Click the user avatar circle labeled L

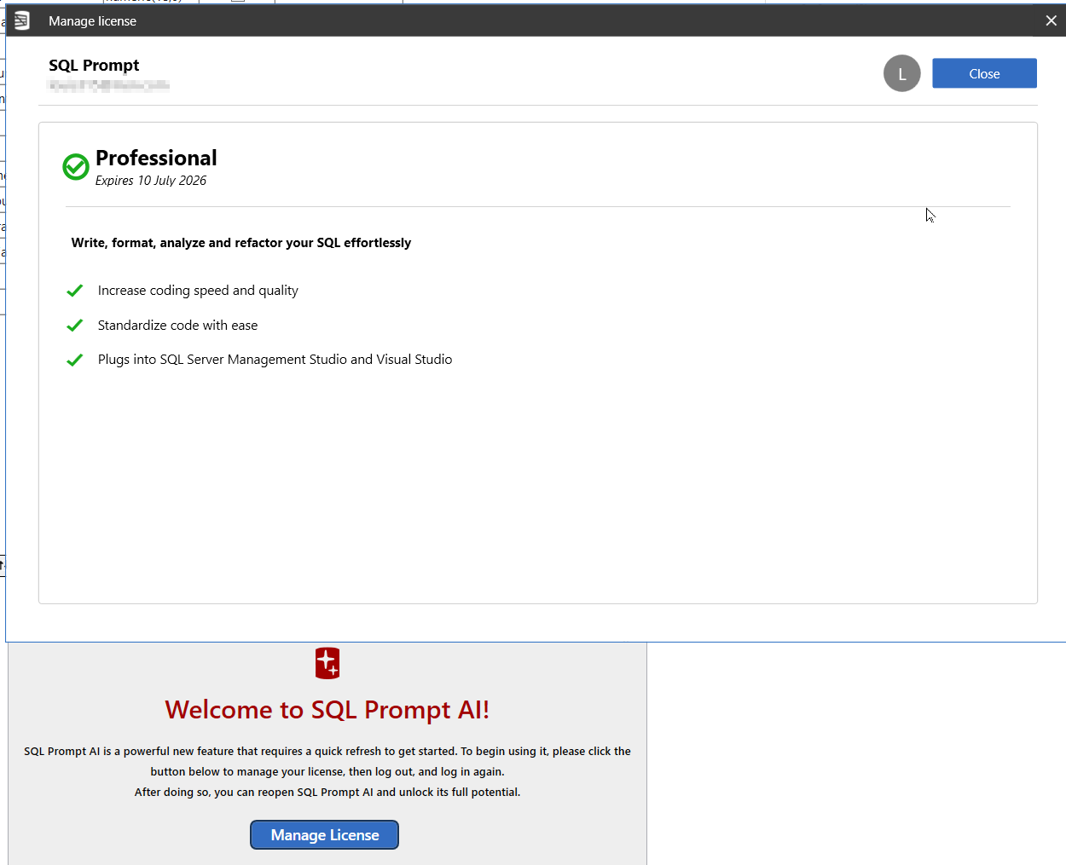[x=901, y=73]
